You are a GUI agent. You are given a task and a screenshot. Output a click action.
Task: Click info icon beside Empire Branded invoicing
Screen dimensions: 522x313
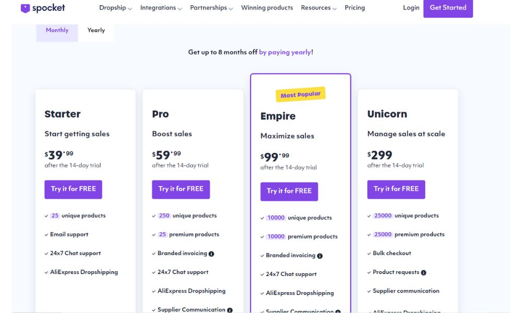click(x=319, y=256)
